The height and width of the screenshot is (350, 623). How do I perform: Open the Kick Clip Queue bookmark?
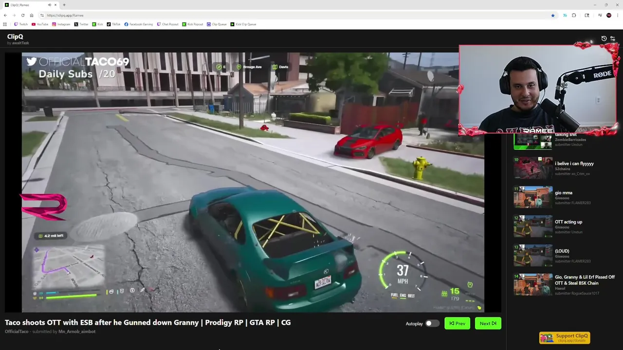243,24
